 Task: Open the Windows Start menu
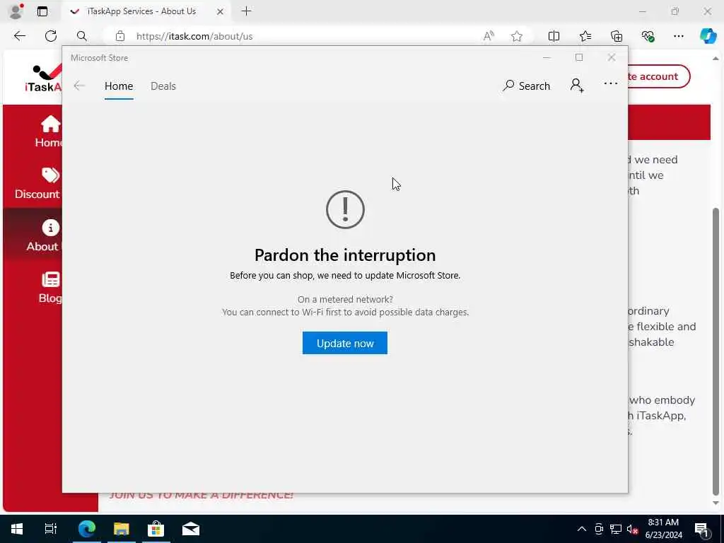[x=17, y=529]
